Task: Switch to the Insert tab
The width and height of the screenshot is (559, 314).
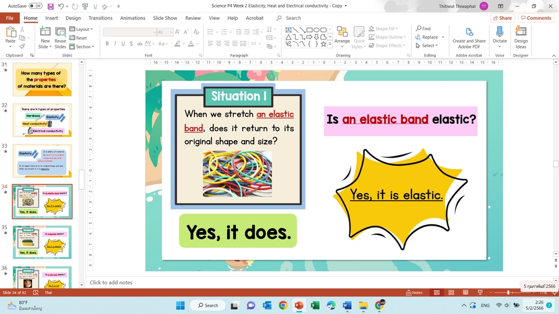Action: point(51,18)
